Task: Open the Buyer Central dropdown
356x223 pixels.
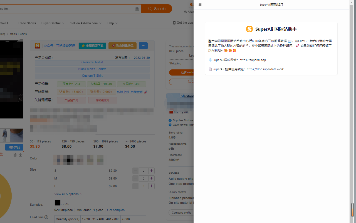Action: click(x=53, y=23)
